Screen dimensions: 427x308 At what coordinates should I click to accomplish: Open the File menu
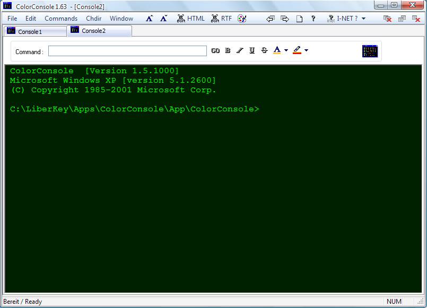pyautogui.click(x=12, y=19)
